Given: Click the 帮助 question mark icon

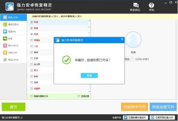Looking at the screenshot, I should point(151,5).
